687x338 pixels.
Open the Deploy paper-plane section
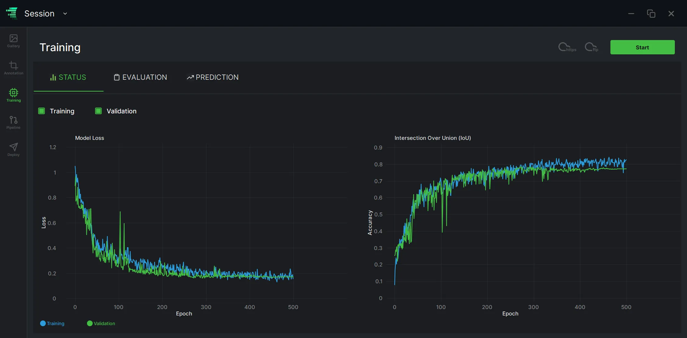[x=13, y=149]
